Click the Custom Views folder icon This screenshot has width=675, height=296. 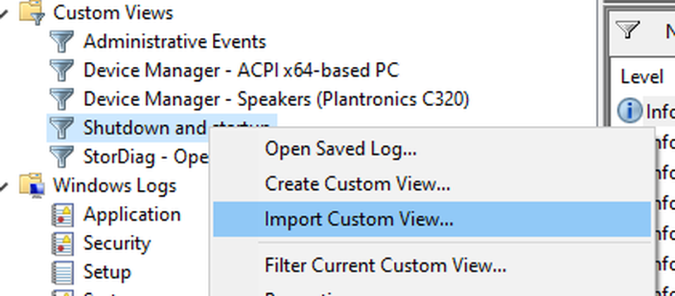tap(32, 13)
